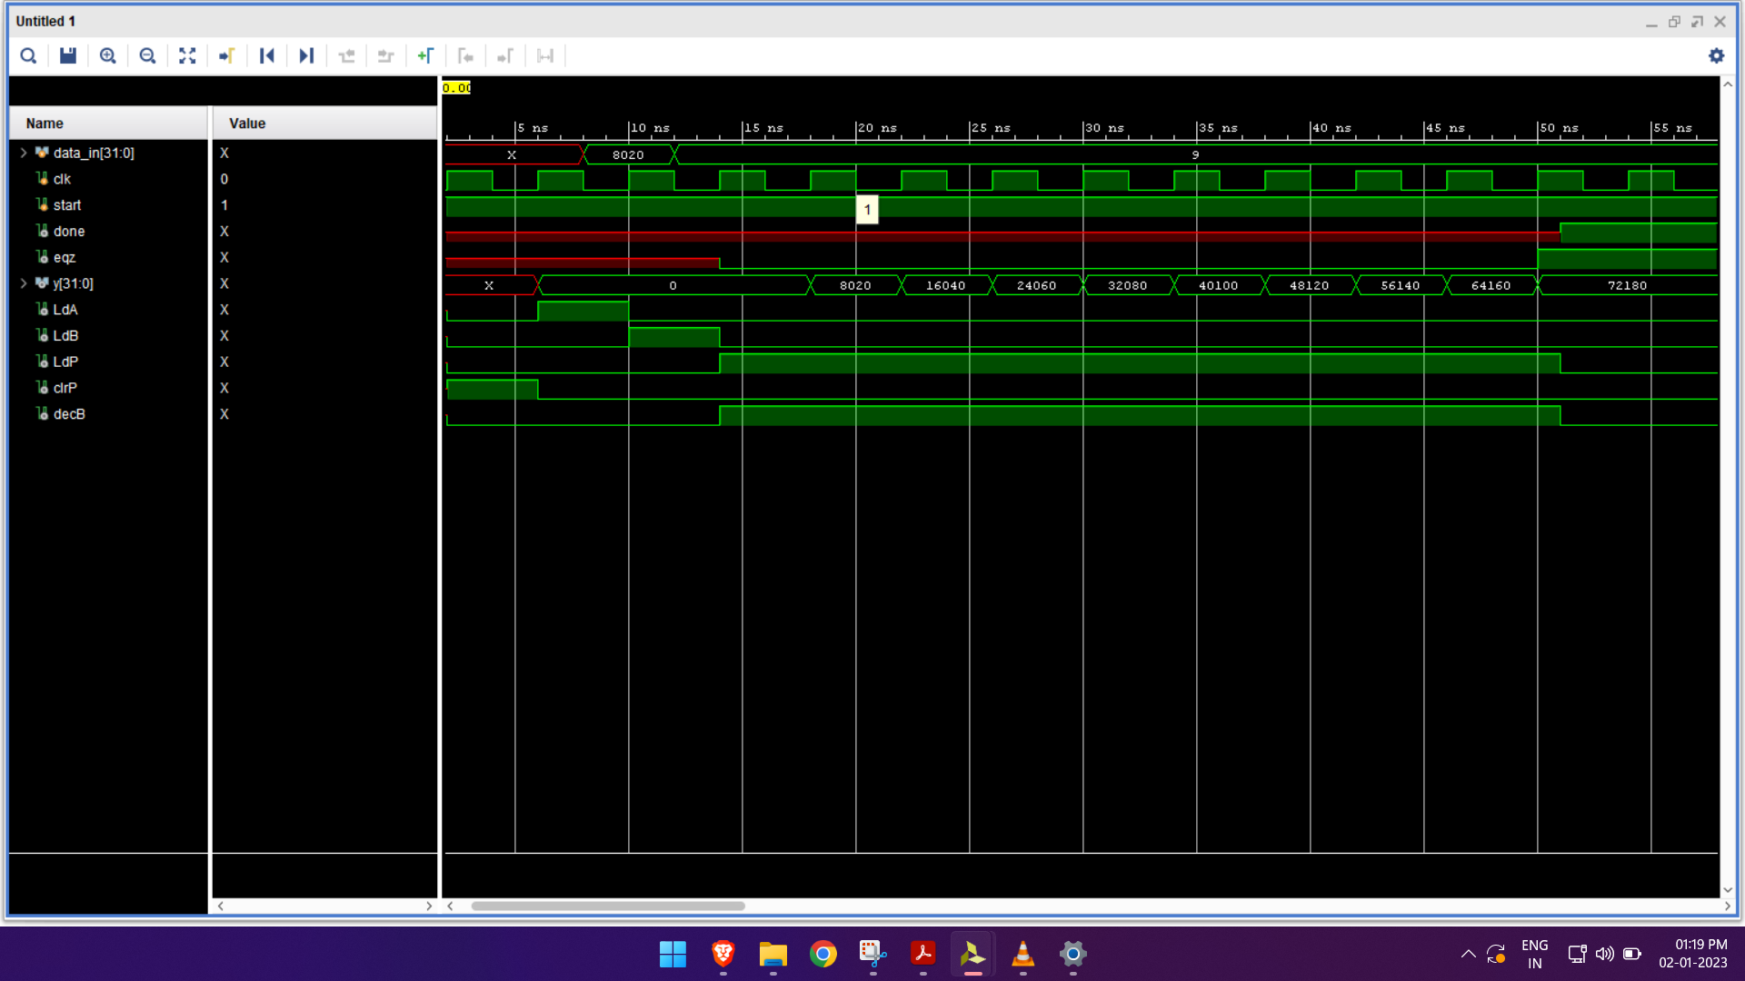The width and height of the screenshot is (1745, 981).
Task: Click the Go to Cursor icon
Action: coord(226,56)
